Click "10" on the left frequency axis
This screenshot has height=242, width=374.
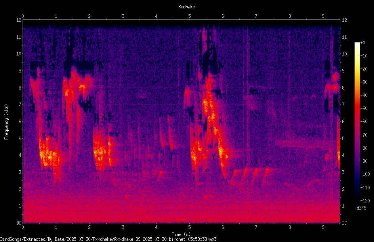19,54
